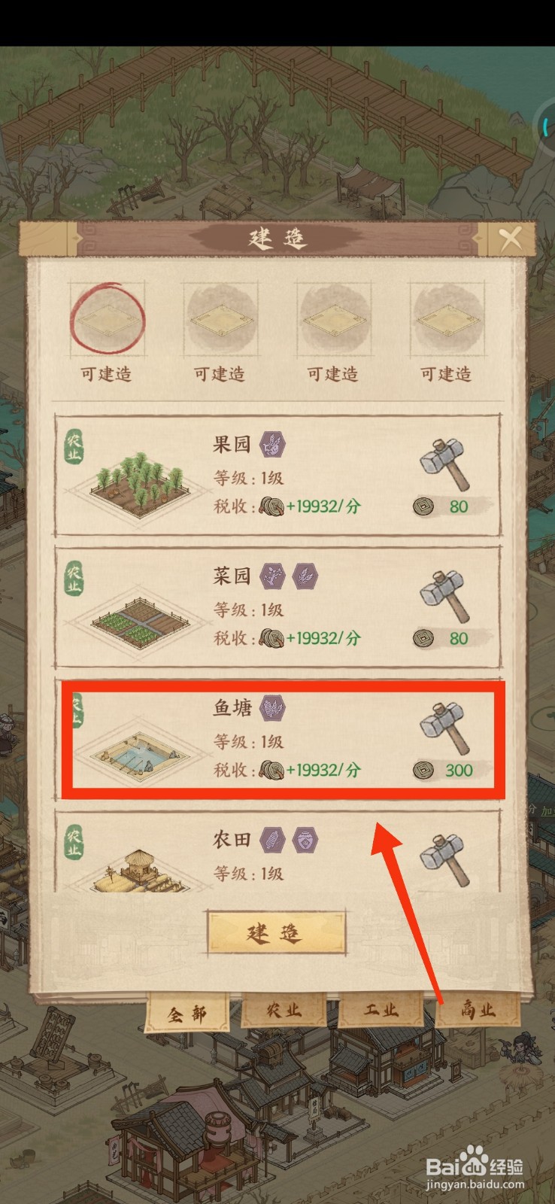This screenshot has height=1204, width=555.
Task: Tap the purple badge beside 鱼塘
Action: click(273, 708)
